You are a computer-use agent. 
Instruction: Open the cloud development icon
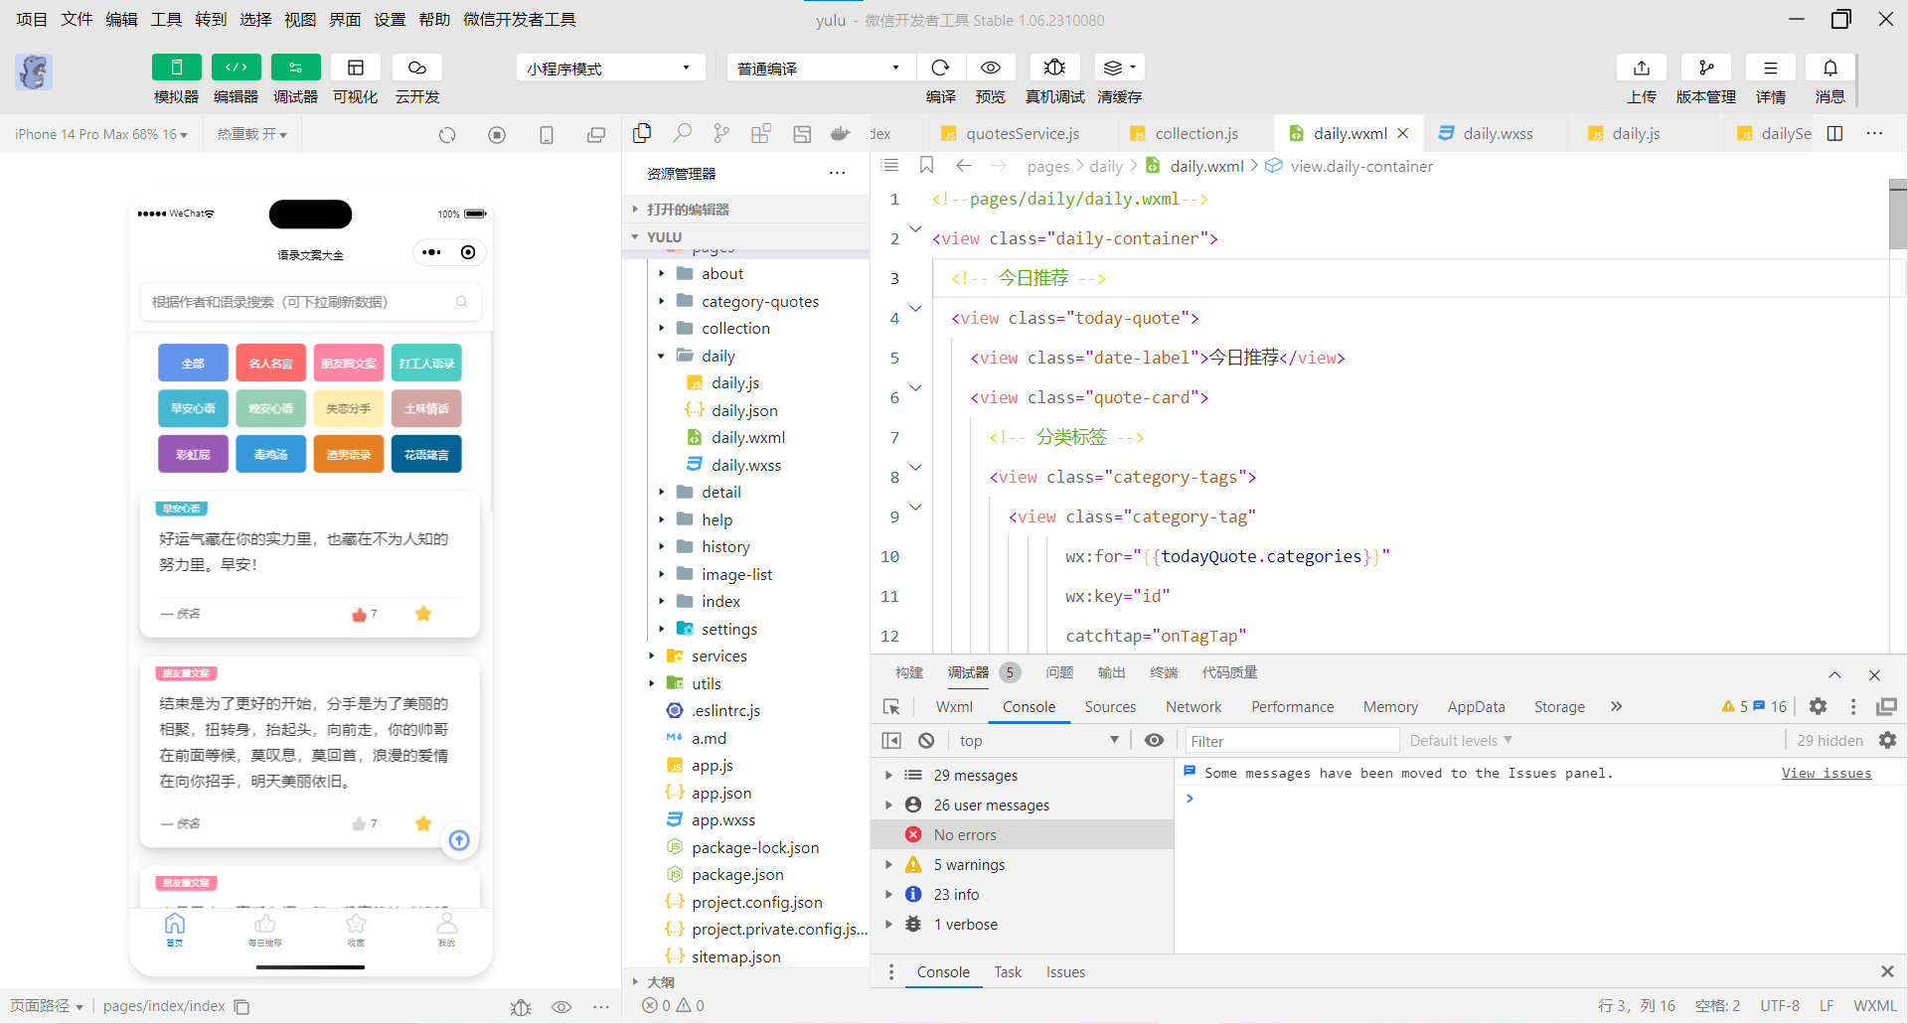click(417, 68)
